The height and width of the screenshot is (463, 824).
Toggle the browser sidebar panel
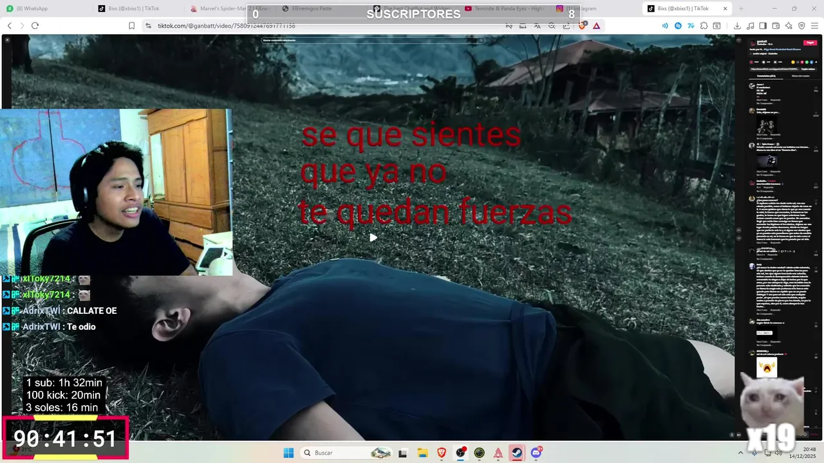tap(763, 26)
